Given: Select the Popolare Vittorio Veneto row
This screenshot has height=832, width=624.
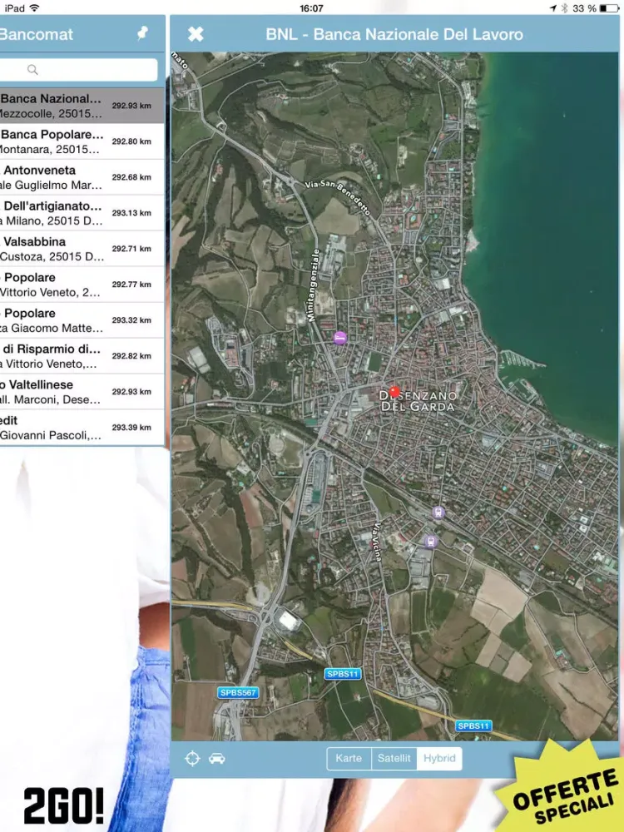Looking at the screenshot, I should point(82,285).
